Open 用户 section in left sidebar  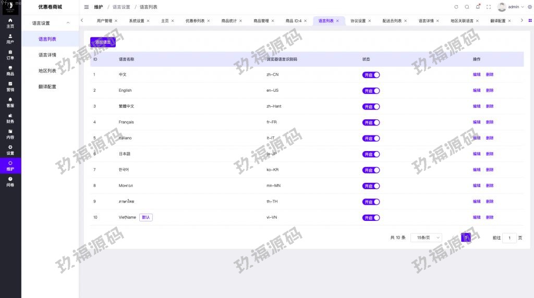click(x=10, y=39)
